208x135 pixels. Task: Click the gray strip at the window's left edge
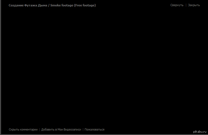click(x=1, y=67)
